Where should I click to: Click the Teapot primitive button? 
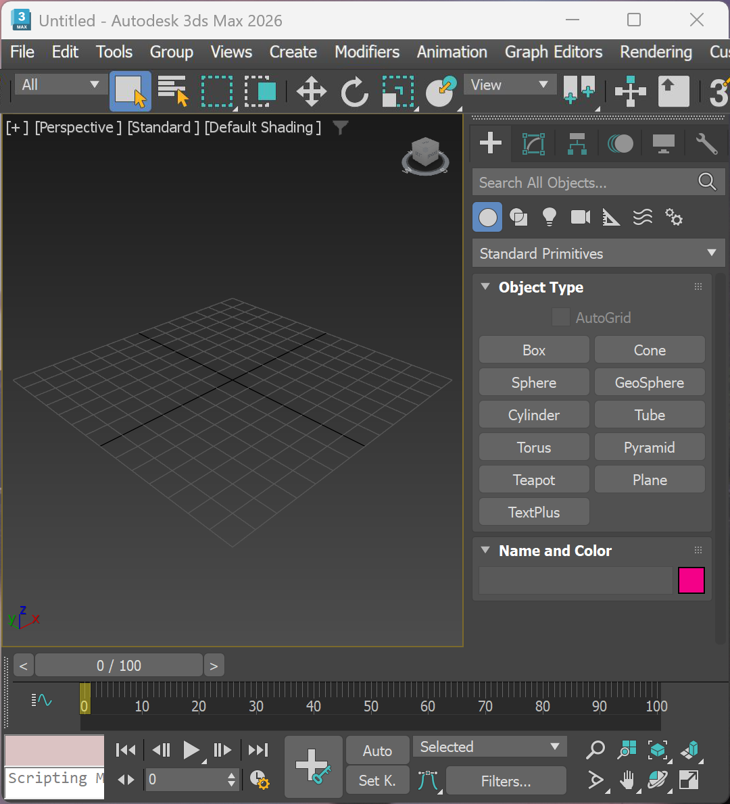click(534, 480)
